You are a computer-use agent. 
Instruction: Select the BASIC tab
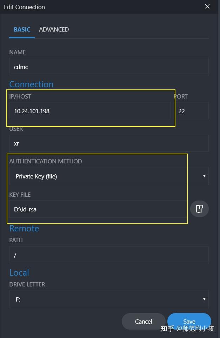(22, 29)
